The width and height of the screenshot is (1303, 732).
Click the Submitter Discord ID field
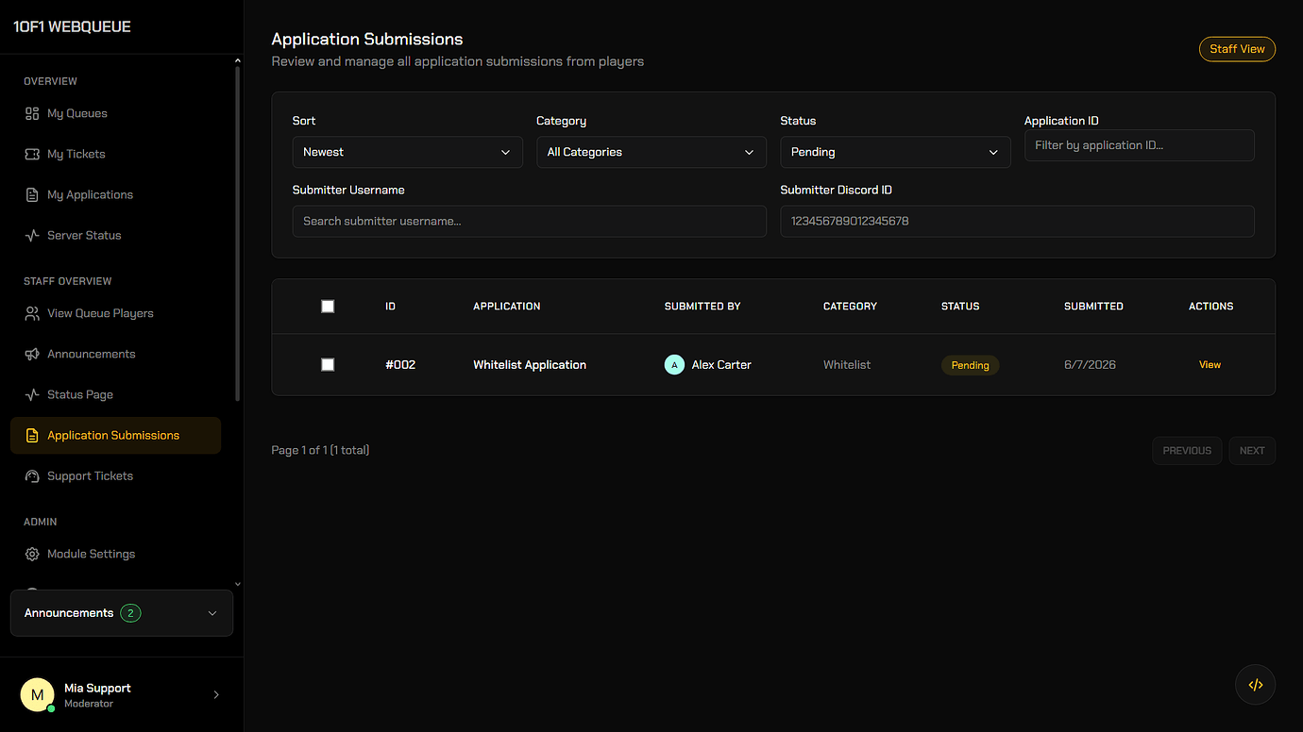click(x=1017, y=221)
